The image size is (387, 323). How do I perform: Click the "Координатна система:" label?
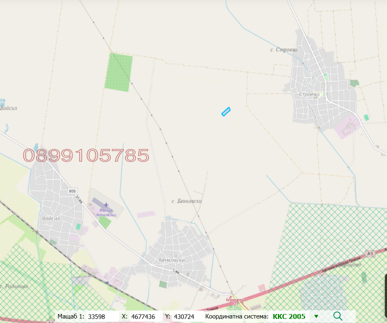tap(237, 316)
